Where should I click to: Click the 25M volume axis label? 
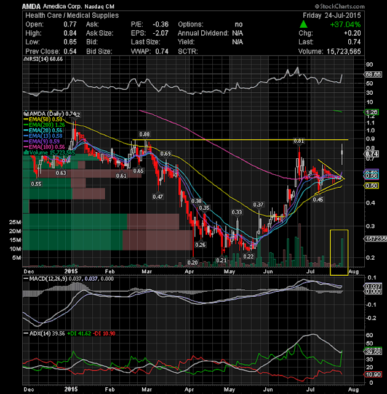pos(15,222)
